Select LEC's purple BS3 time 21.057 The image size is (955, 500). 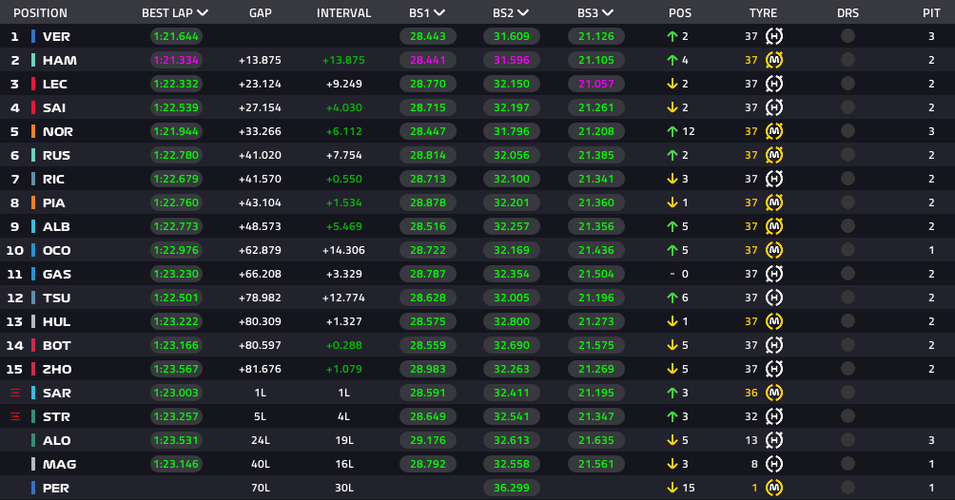coord(596,84)
